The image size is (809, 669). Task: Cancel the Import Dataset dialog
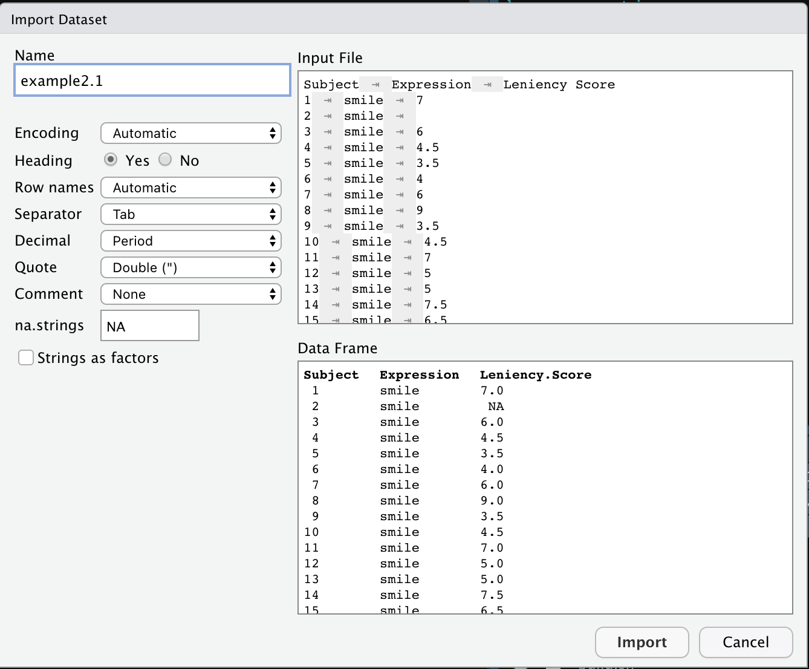[x=746, y=642]
